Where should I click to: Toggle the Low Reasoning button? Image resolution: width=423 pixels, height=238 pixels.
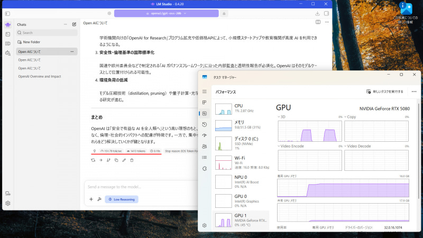(122, 199)
